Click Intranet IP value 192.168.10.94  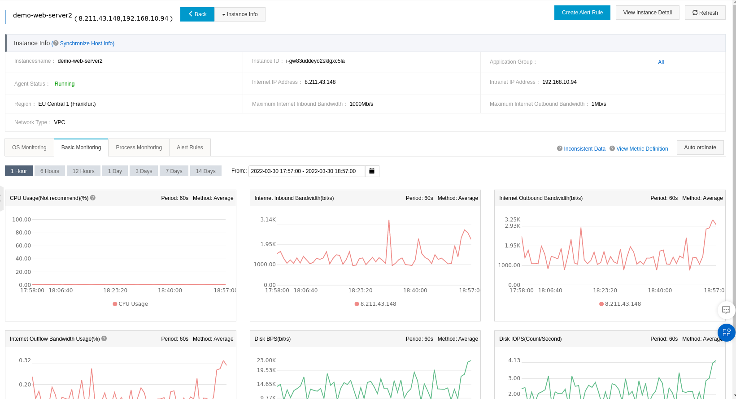click(559, 82)
